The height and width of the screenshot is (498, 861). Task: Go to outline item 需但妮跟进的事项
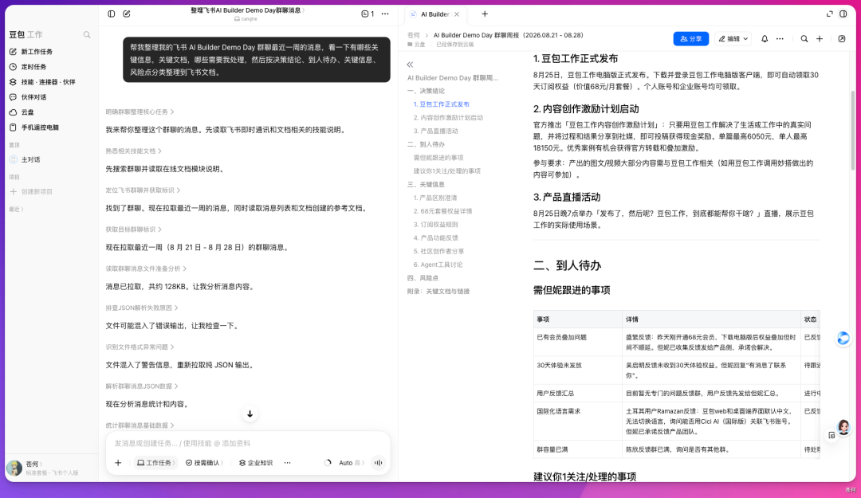(438, 158)
